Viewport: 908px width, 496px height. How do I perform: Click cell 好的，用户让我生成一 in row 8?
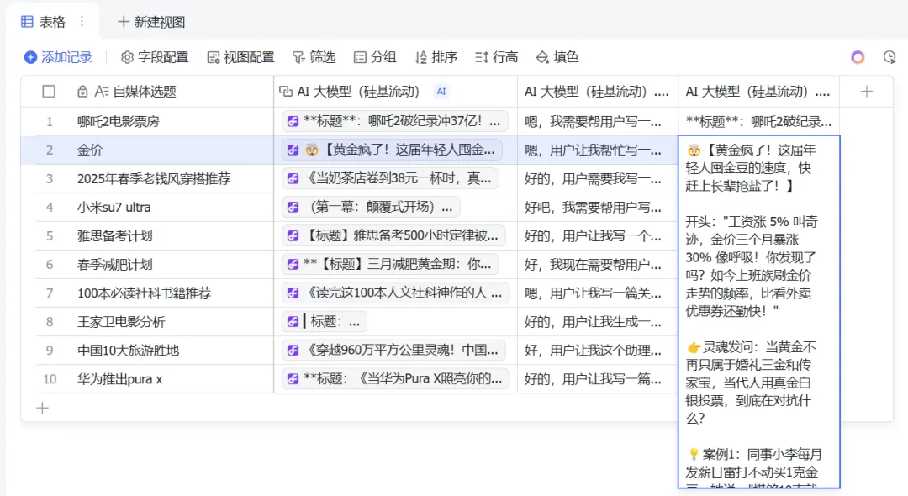(598, 322)
